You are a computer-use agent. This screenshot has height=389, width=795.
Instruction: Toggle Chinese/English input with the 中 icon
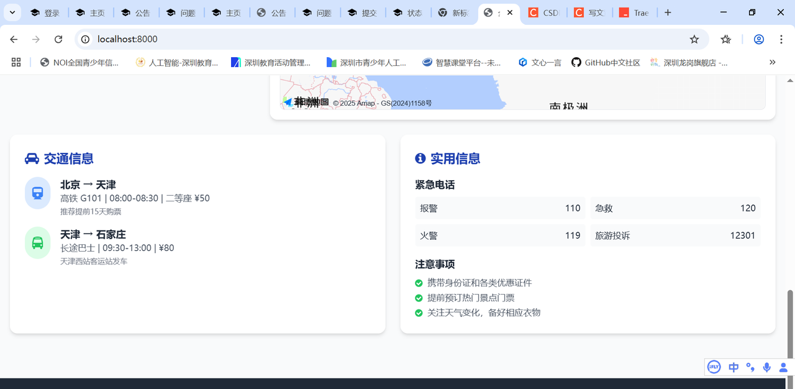[733, 367]
